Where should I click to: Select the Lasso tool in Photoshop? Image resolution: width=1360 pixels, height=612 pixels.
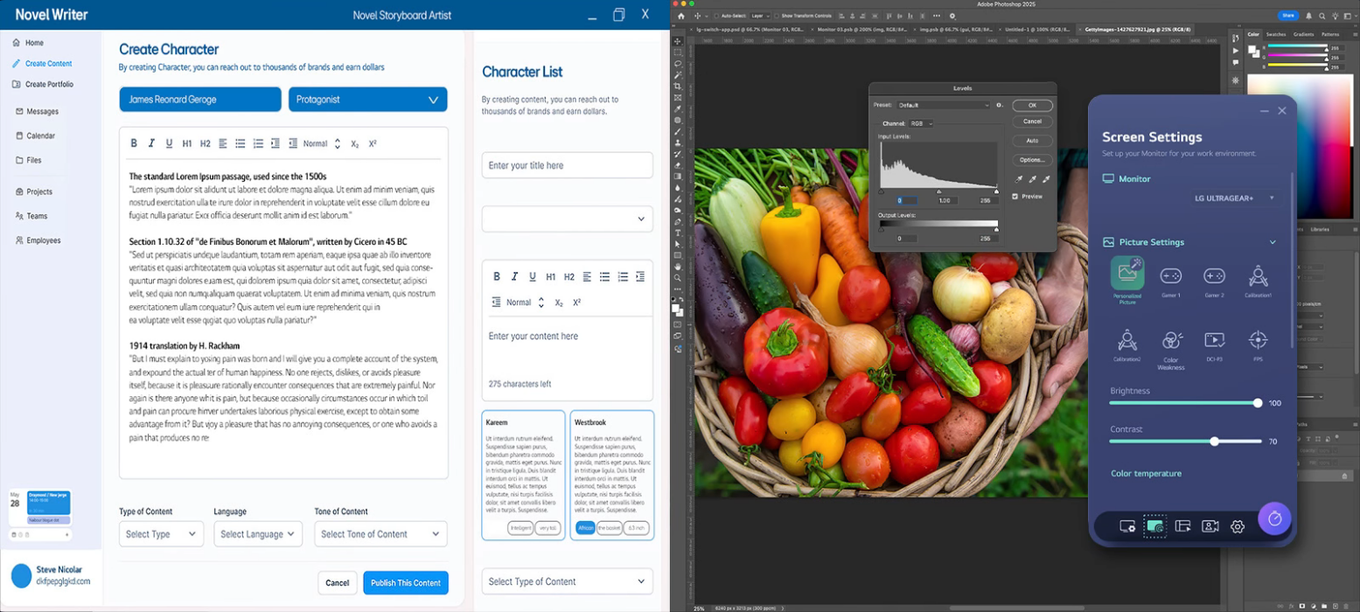678,64
